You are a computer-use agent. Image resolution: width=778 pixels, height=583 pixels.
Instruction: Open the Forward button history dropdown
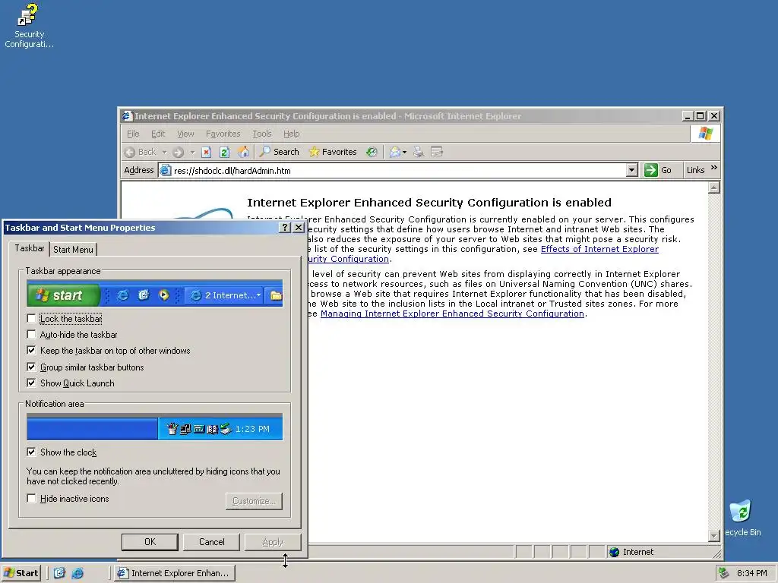click(x=192, y=152)
